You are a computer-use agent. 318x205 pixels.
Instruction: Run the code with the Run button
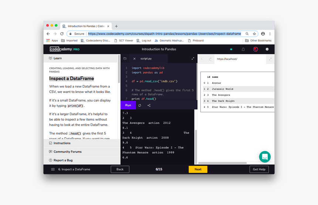(128, 105)
